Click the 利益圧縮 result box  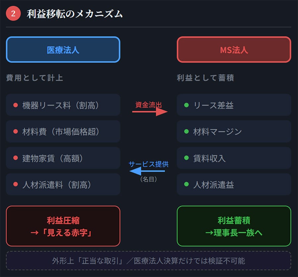point(63,226)
